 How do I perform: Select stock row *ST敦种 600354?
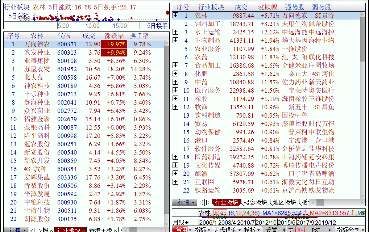pos(84,169)
